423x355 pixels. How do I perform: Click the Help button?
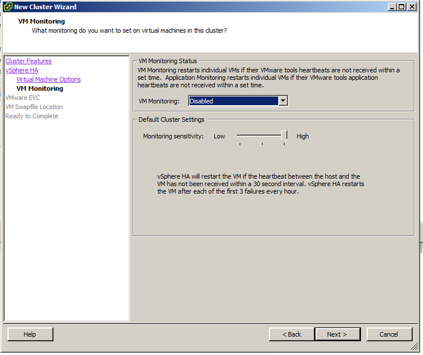(30, 334)
